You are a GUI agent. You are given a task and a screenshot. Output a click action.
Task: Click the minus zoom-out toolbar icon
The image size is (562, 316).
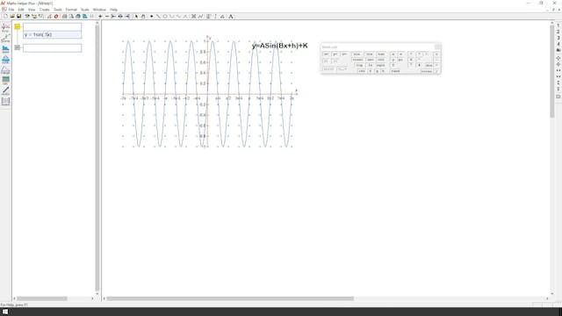[106, 16]
